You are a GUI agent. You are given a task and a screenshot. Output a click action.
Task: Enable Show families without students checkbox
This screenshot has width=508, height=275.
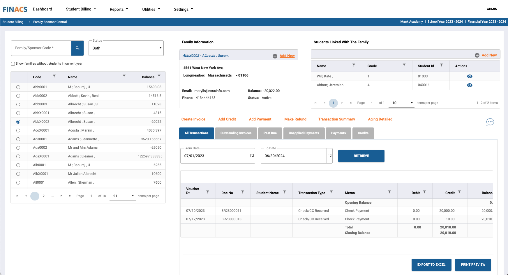13,64
